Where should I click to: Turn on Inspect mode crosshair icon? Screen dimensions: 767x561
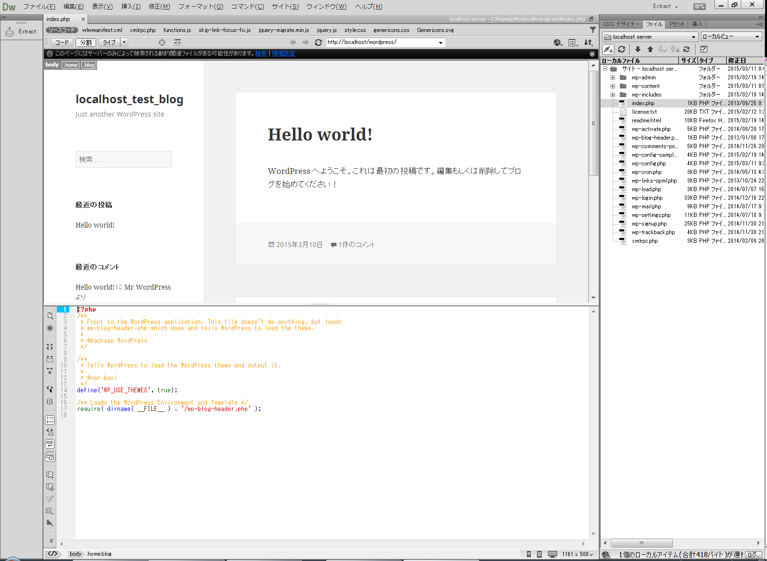tap(162, 43)
